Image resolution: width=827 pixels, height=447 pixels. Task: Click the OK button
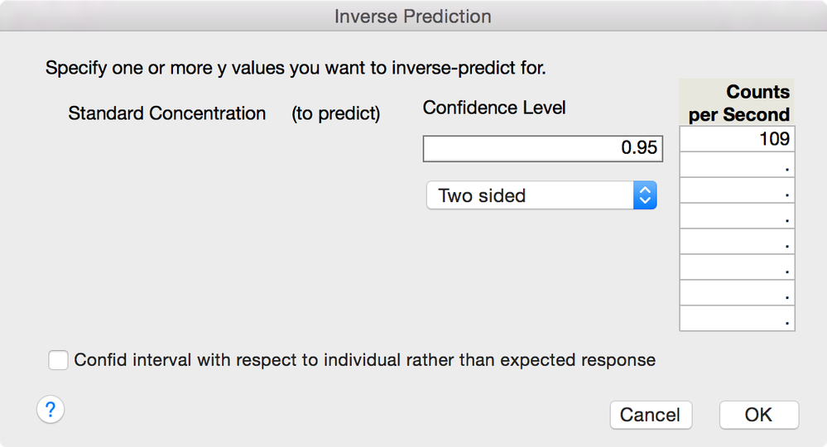759,415
